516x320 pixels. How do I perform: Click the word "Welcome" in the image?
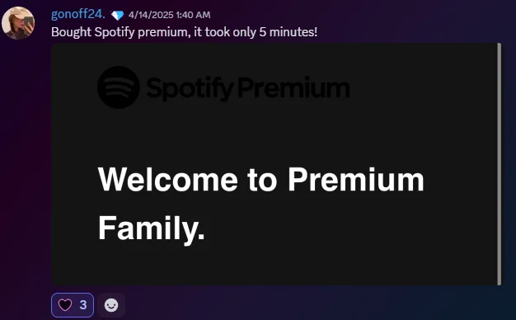click(168, 180)
